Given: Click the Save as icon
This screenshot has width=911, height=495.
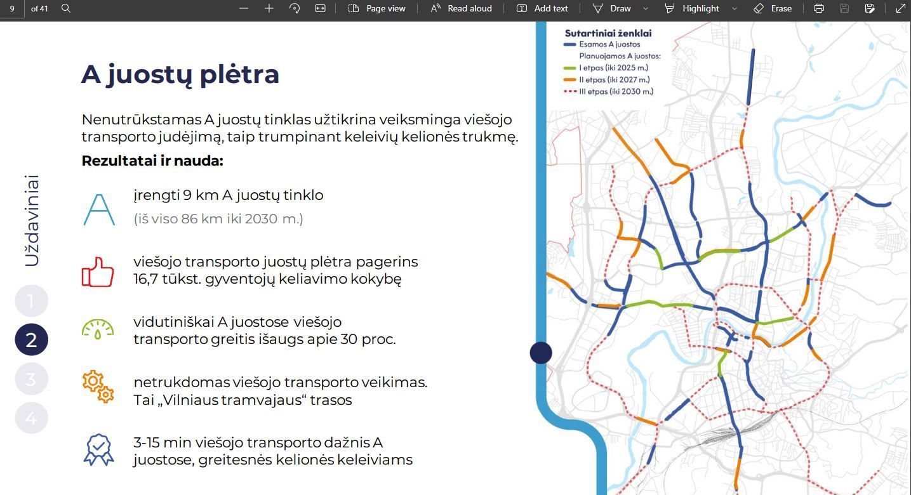Looking at the screenshot, I should (870, 8).
